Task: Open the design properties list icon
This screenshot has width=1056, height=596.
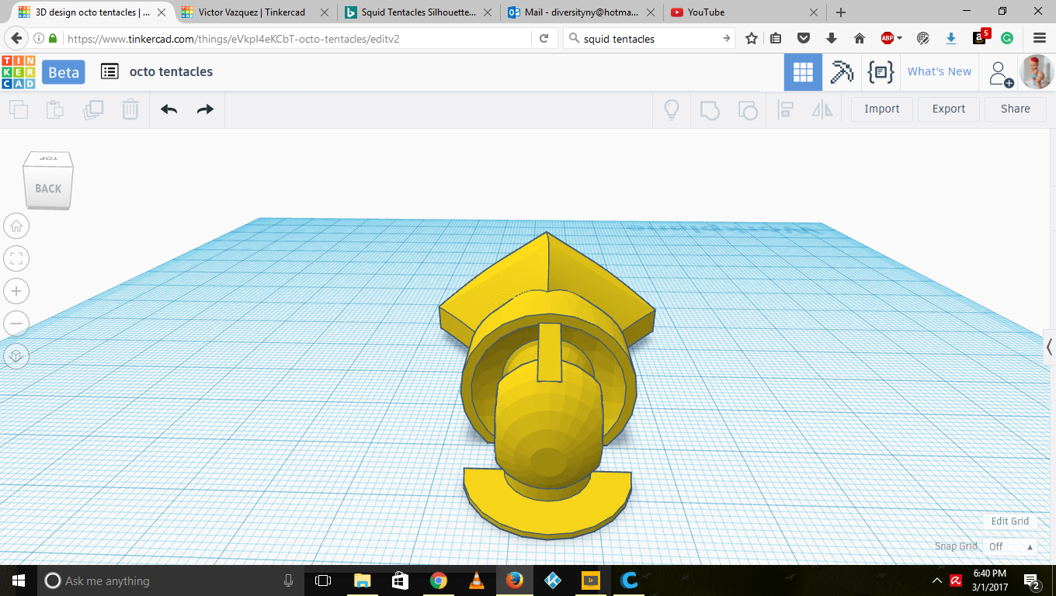Action: coord(109,71)
